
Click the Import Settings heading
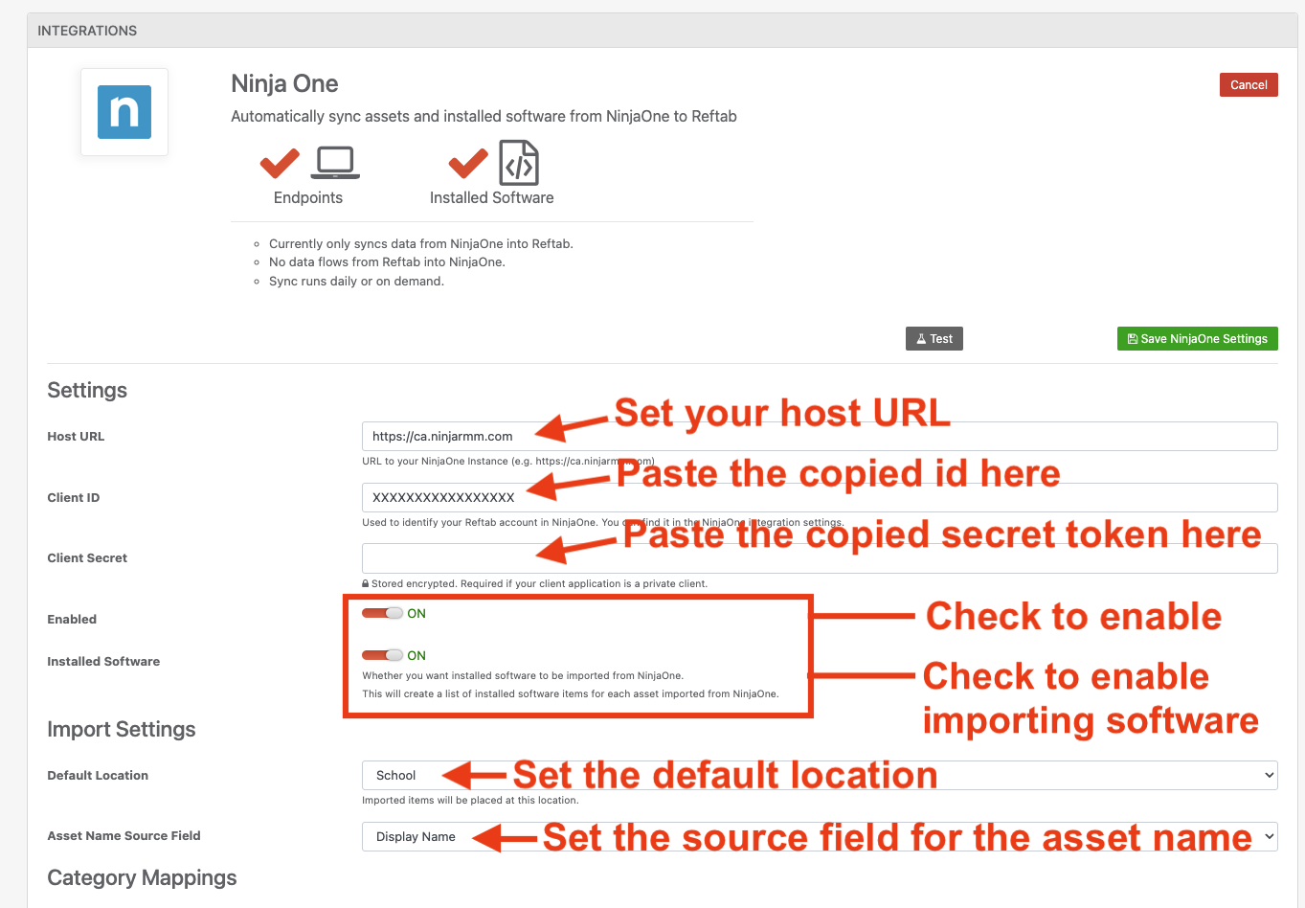122,729
